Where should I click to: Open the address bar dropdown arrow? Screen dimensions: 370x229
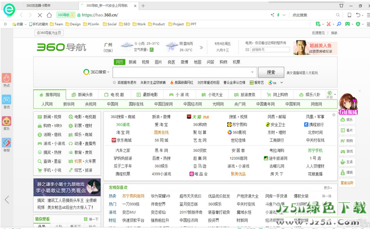284,15
